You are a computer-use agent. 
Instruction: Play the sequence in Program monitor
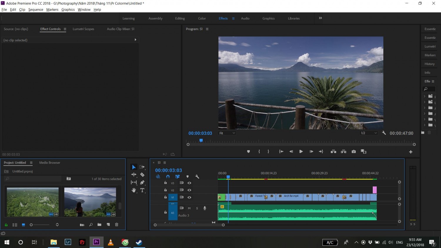[x=301, y=152]
